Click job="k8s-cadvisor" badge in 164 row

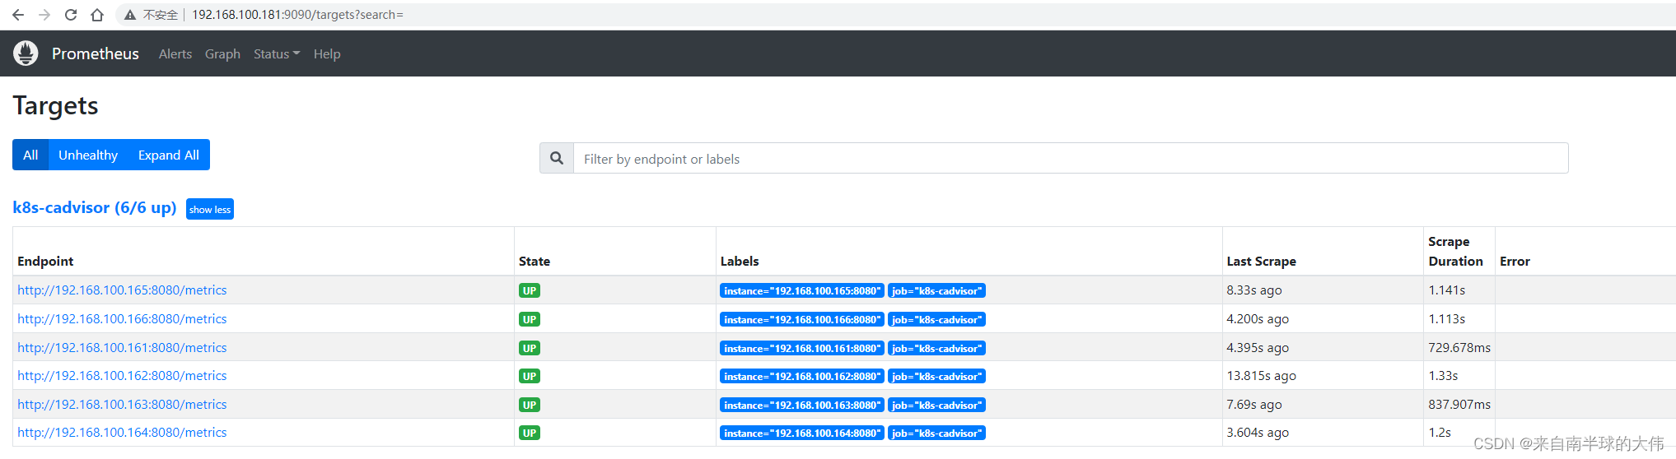click(937, 433)
